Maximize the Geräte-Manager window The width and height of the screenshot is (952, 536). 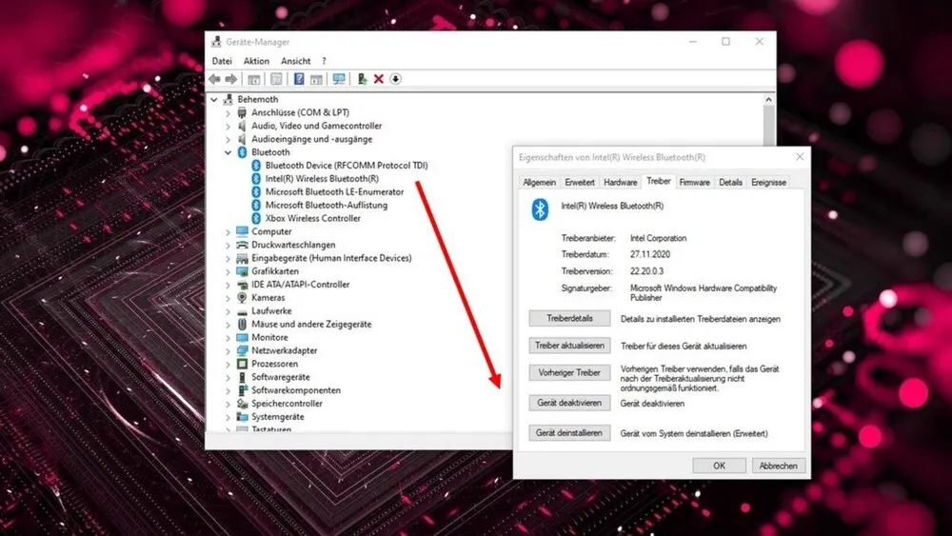click(725, 41)
